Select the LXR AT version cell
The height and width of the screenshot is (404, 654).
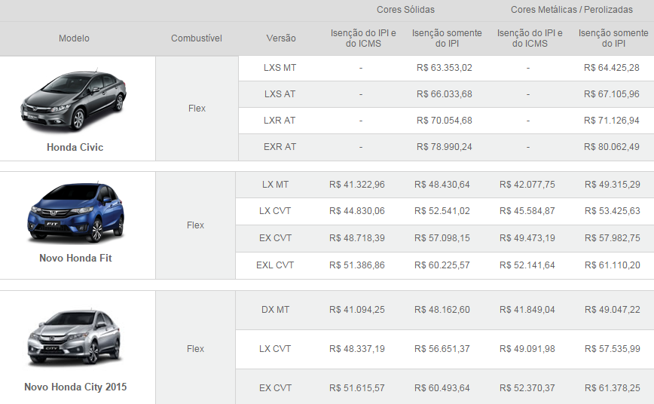(x=280, y=121)
